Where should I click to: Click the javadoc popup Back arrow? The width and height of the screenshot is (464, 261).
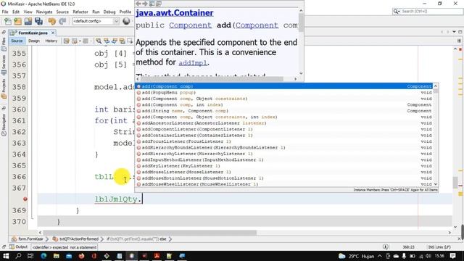(x=138, y=4)
